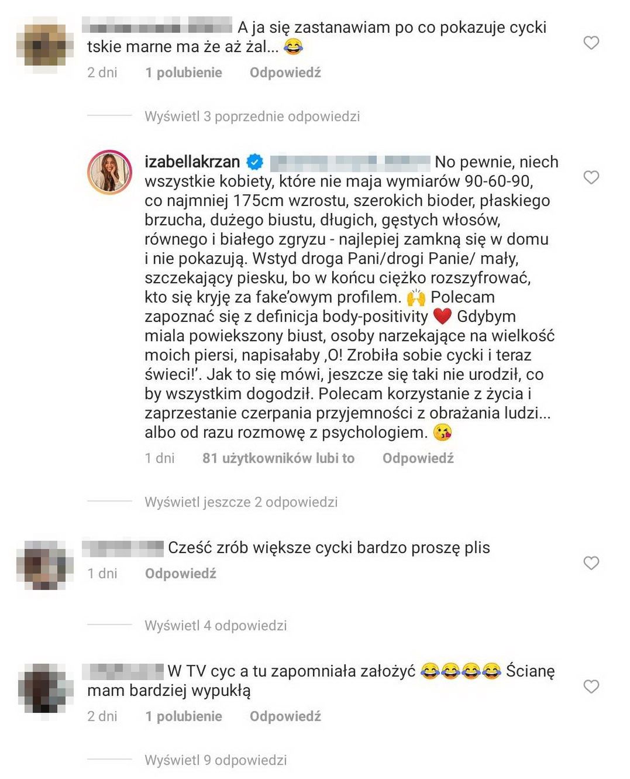Expand 'Wyświetl jeszcze 2 odpowiedzi'
Image resolution: width=630 pixels, height=779 pixels.
coord(241,502)
